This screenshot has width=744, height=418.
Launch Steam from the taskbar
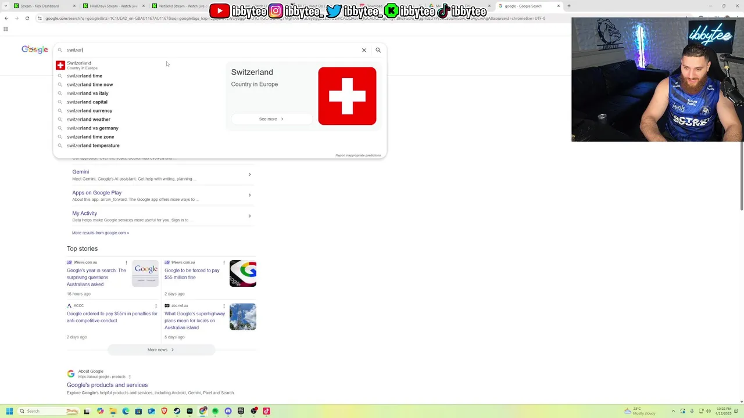[x=177, y=411]
